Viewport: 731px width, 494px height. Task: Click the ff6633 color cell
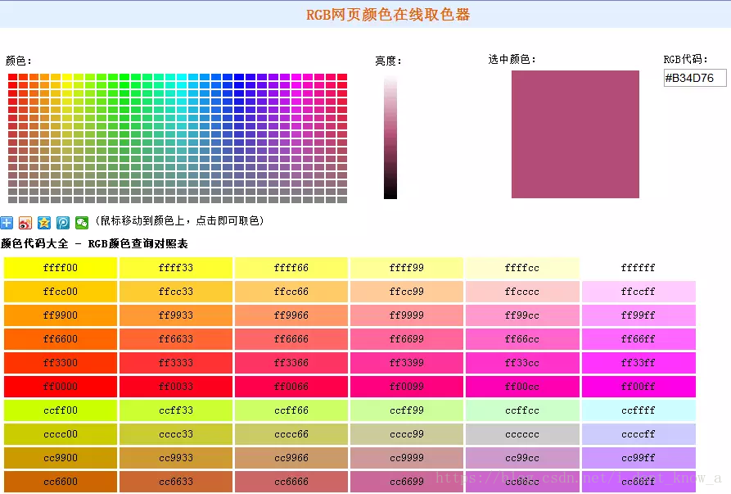pyautogui.click(x=176, y=339)
